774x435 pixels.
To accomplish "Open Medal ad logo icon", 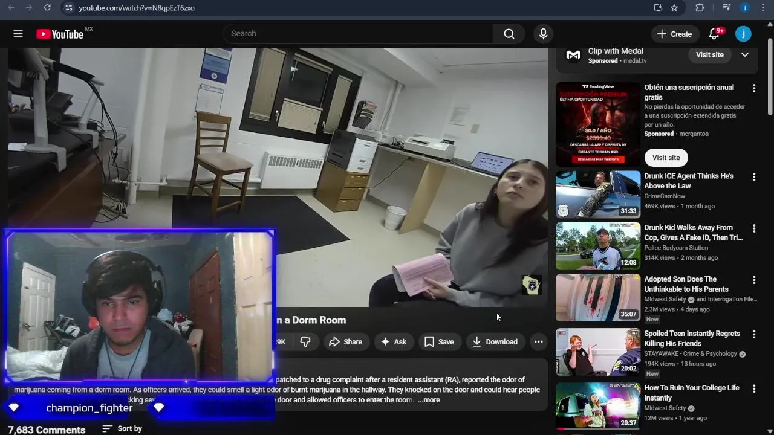I will click(573, 56).
